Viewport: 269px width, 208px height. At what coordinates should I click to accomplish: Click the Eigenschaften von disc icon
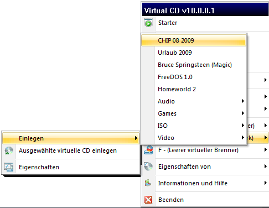[148, 167]
